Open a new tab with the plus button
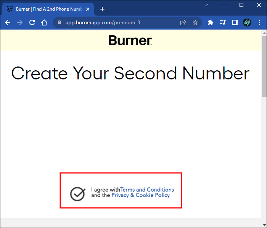This screenshot has height=228, width=267. click(102, 9)
